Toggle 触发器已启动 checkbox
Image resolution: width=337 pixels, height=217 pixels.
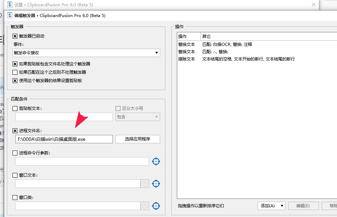[15, 36]
